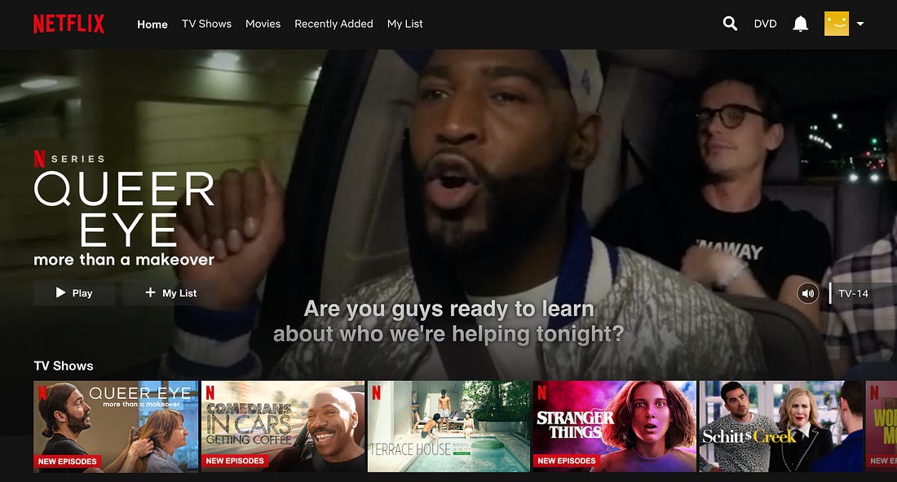The image size is (897, 482).
Task: Open the Stranger Things thumbnail
Action: click(x=614, y=427)
